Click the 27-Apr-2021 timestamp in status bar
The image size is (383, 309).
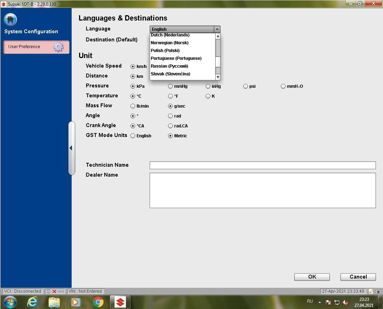pos(343,291)
